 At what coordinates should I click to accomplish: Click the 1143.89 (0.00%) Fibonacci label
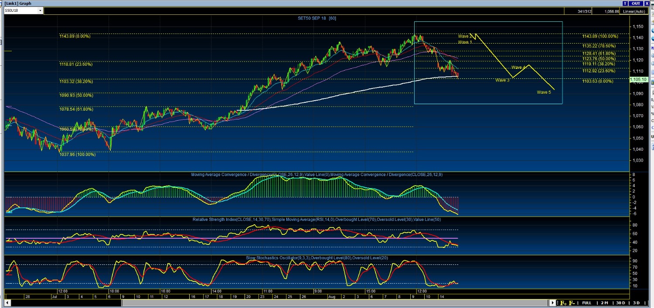[75, 36]
